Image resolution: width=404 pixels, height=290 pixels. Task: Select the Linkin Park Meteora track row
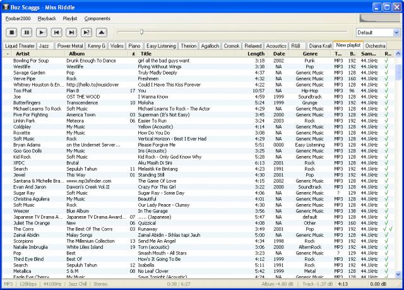(x=95, y=120)
